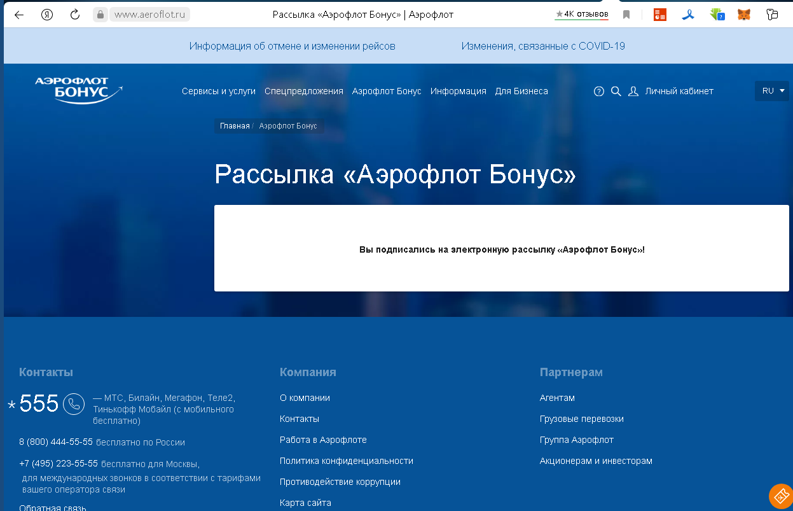793x511 pixels.
Task: Open Обратная связь link
Action: pos(53,507)
